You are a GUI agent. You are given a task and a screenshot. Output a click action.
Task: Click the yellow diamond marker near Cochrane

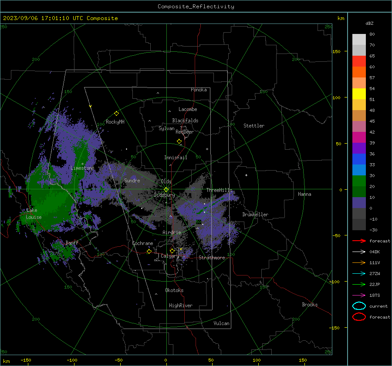click(x=149, y=251)
